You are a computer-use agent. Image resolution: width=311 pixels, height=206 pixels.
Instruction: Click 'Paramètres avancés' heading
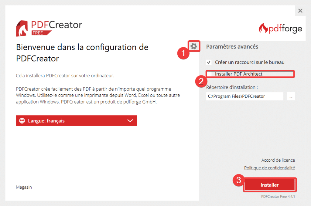coord(232,47)
